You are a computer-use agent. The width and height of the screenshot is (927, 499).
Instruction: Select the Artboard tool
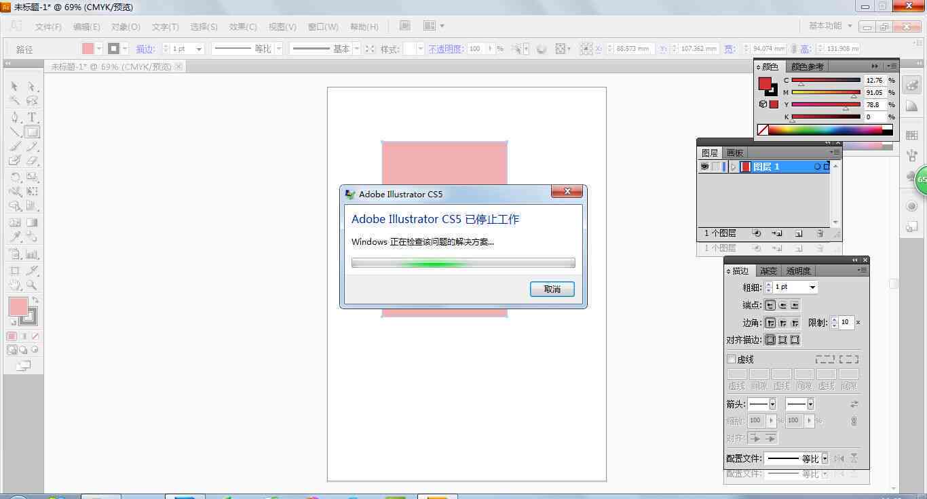point(14,271)
